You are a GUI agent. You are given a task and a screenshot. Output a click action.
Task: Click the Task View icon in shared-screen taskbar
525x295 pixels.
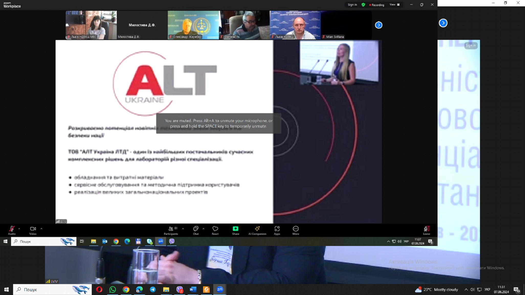pos(82,241)
